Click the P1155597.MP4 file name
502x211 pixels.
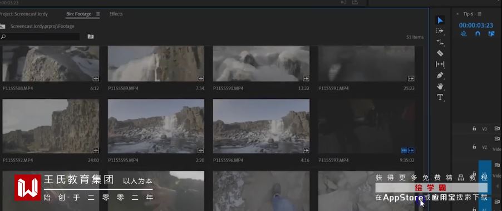point(333,160)
